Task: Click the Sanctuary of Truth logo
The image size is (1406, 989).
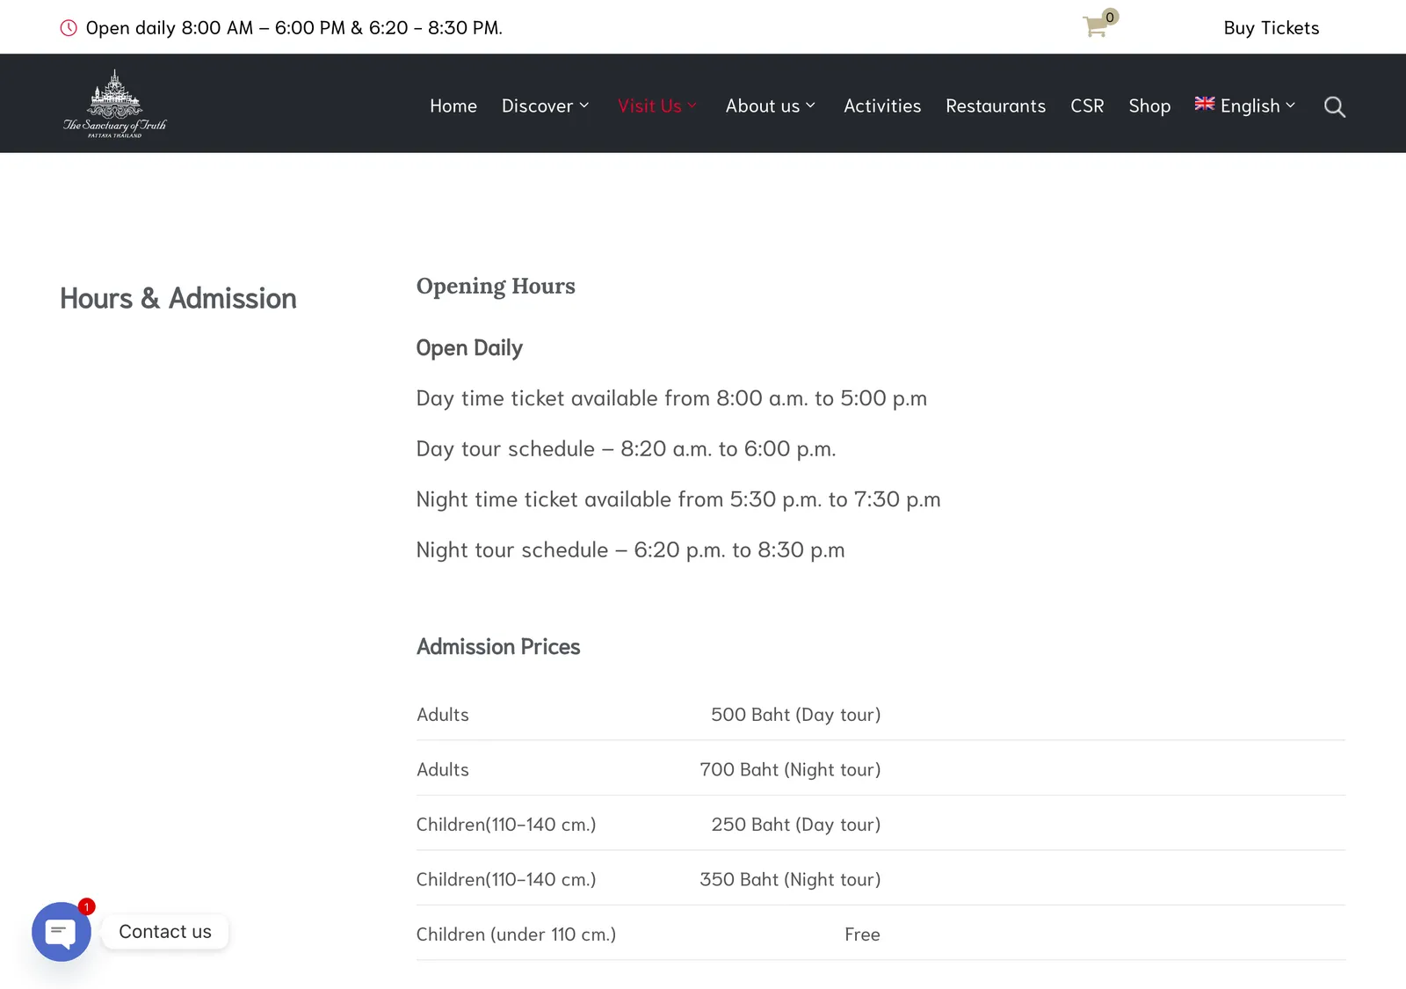Action: (x=114, y=104)
